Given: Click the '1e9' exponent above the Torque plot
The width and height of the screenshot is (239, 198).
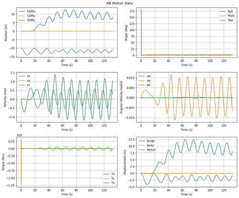Looking at the screenshot, I should pyautogui.click(x=19, y=135).
